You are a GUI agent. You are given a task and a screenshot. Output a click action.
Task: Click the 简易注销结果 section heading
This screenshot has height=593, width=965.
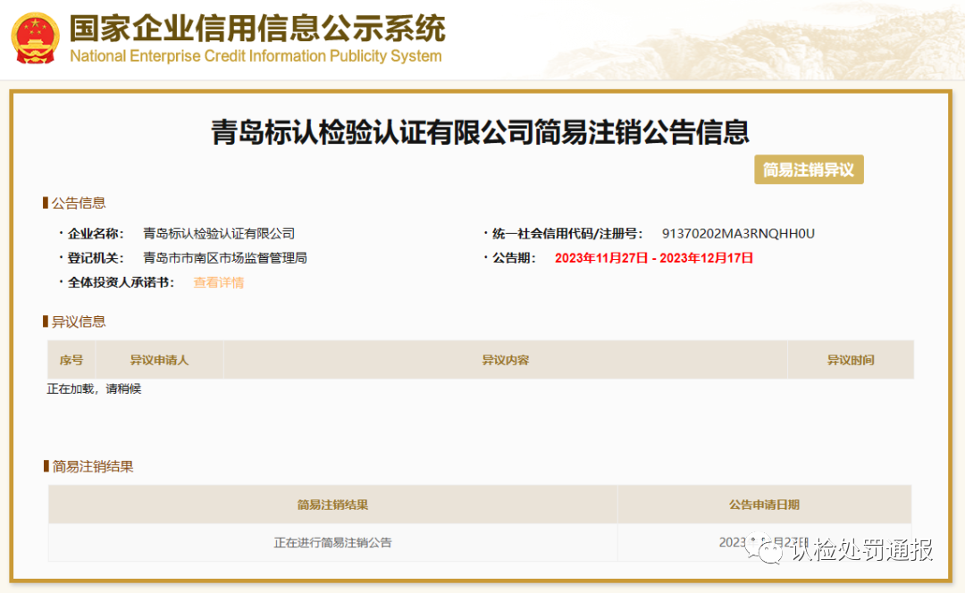point(92,466)
